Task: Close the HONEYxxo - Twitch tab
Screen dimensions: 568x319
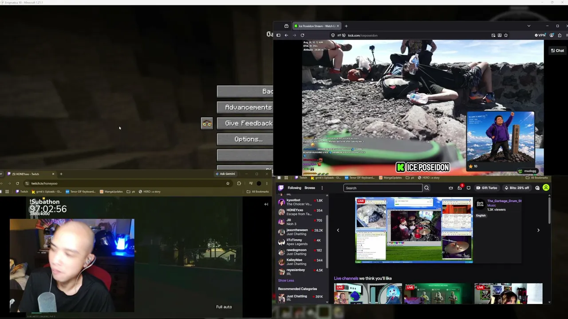Action: pos(53,174)
